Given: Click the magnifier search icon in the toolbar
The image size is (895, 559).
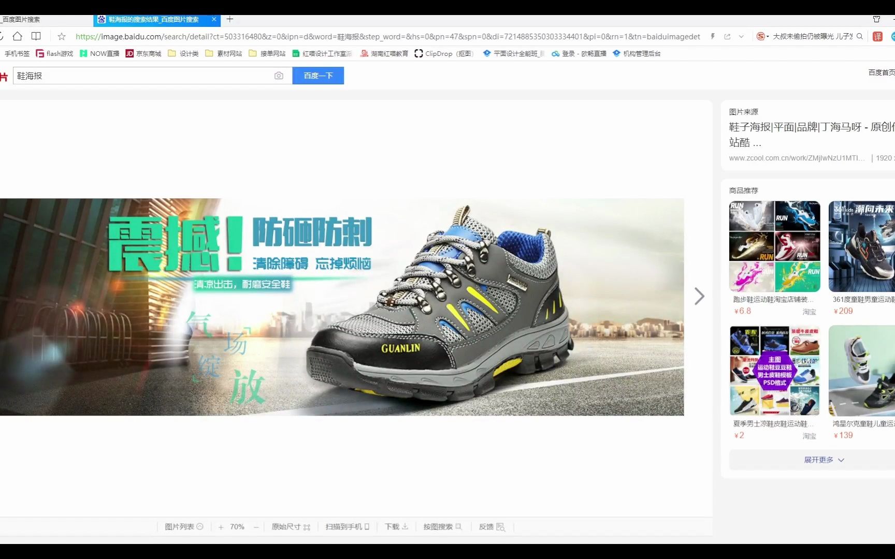Looking at the screenshot, I should click(x=860, y=36).
